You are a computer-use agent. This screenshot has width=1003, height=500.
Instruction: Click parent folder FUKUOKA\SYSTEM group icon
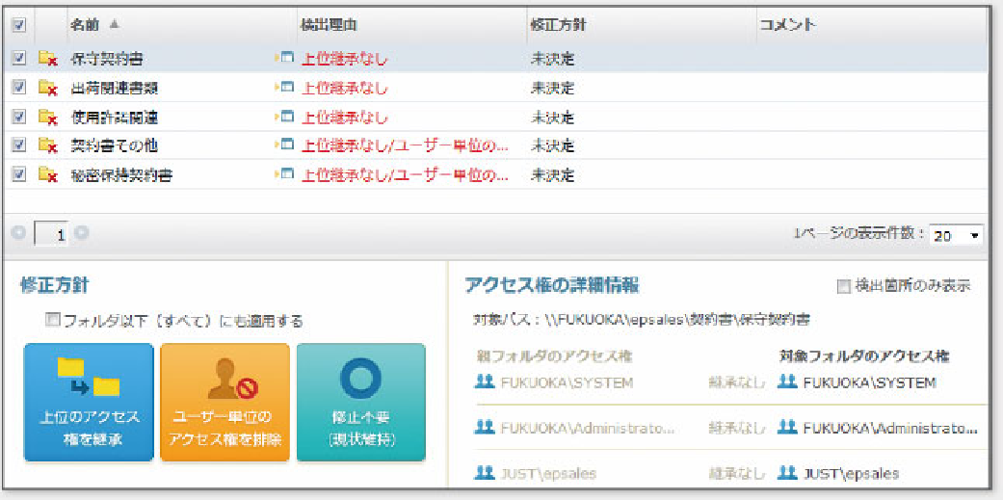tap(485, 382)
